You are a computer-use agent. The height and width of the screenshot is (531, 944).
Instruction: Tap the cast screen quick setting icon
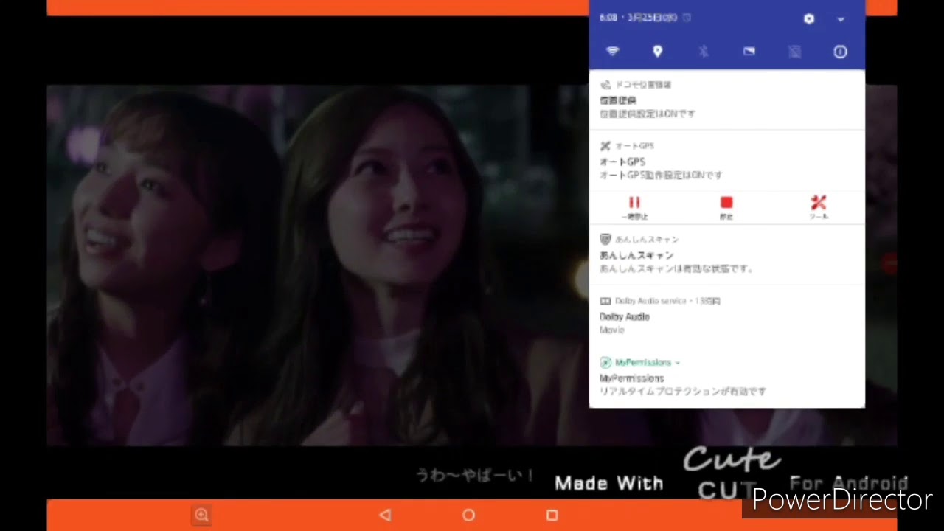pos(749,52)
